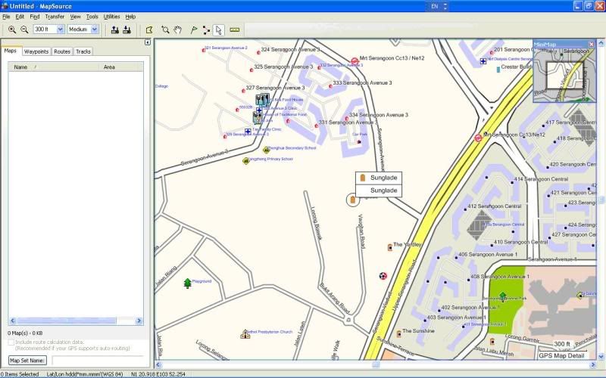Open the Help menu

(x=130, y=17)
